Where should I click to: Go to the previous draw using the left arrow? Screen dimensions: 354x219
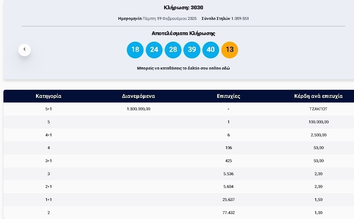coord(25,50)
